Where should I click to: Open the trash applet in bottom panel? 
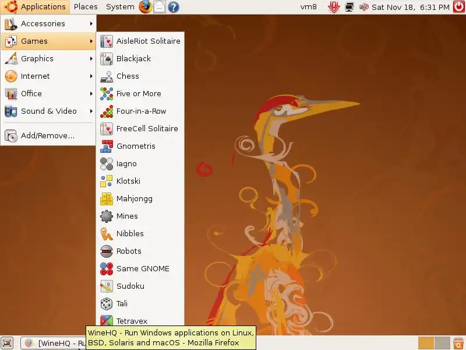pos(458,343)
